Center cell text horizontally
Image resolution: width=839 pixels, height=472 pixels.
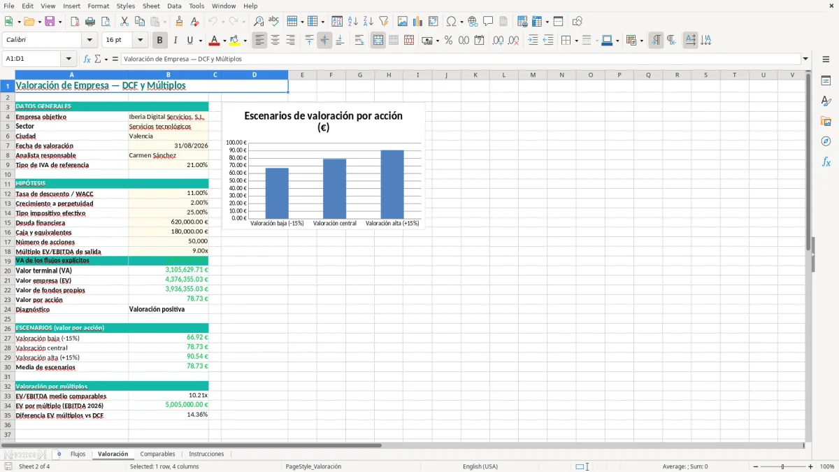pos(275,41)
